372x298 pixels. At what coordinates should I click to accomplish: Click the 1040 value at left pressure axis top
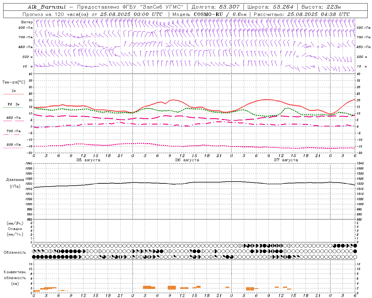(28, 164)
